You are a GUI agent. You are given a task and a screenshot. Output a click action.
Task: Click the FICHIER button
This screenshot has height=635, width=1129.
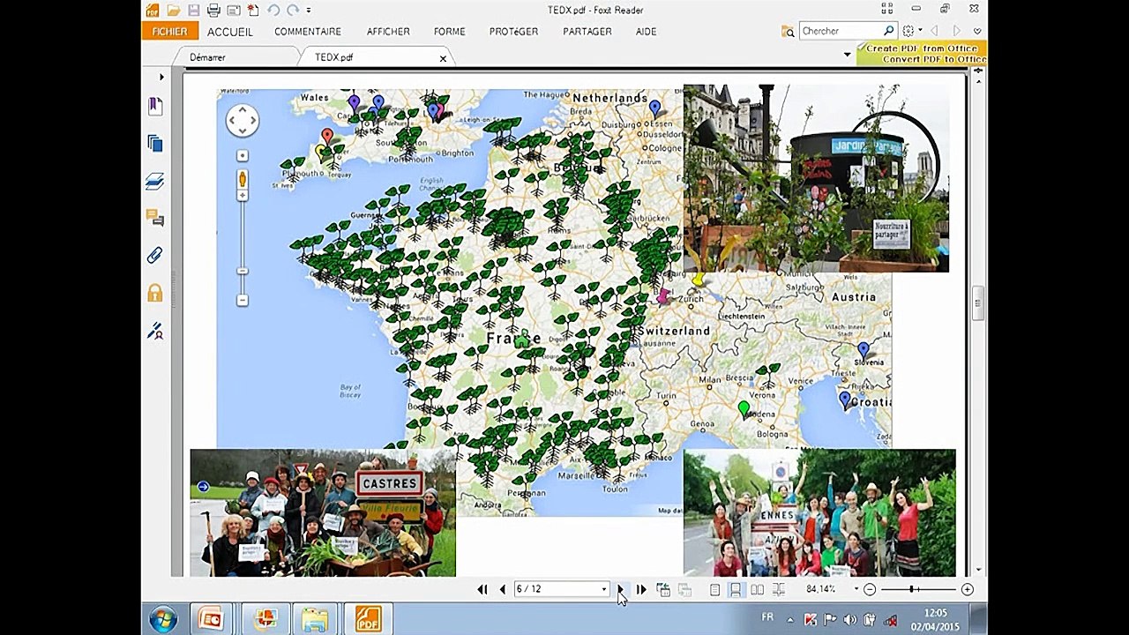pyautogui.click(x=169, y=32)
